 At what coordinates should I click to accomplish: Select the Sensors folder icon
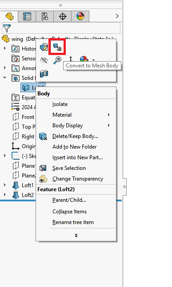coord(16,59)
